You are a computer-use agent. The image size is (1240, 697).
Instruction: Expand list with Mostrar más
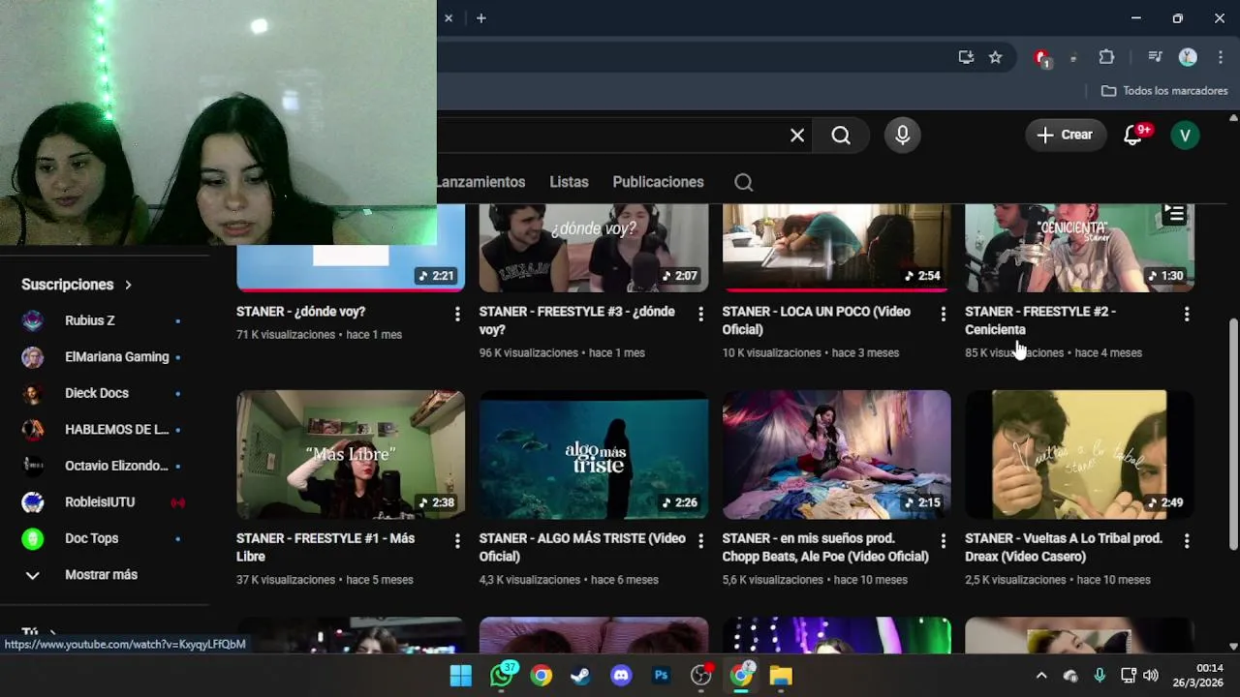pyautogui.click(x=101, y=575)
